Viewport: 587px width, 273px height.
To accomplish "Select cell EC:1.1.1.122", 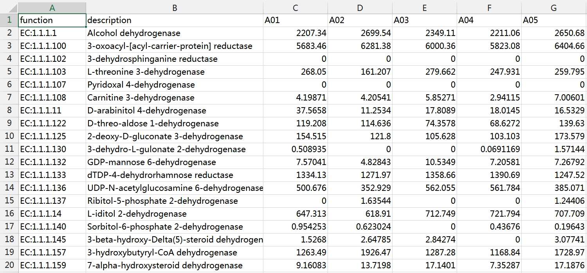I will (x=52, y=124).
